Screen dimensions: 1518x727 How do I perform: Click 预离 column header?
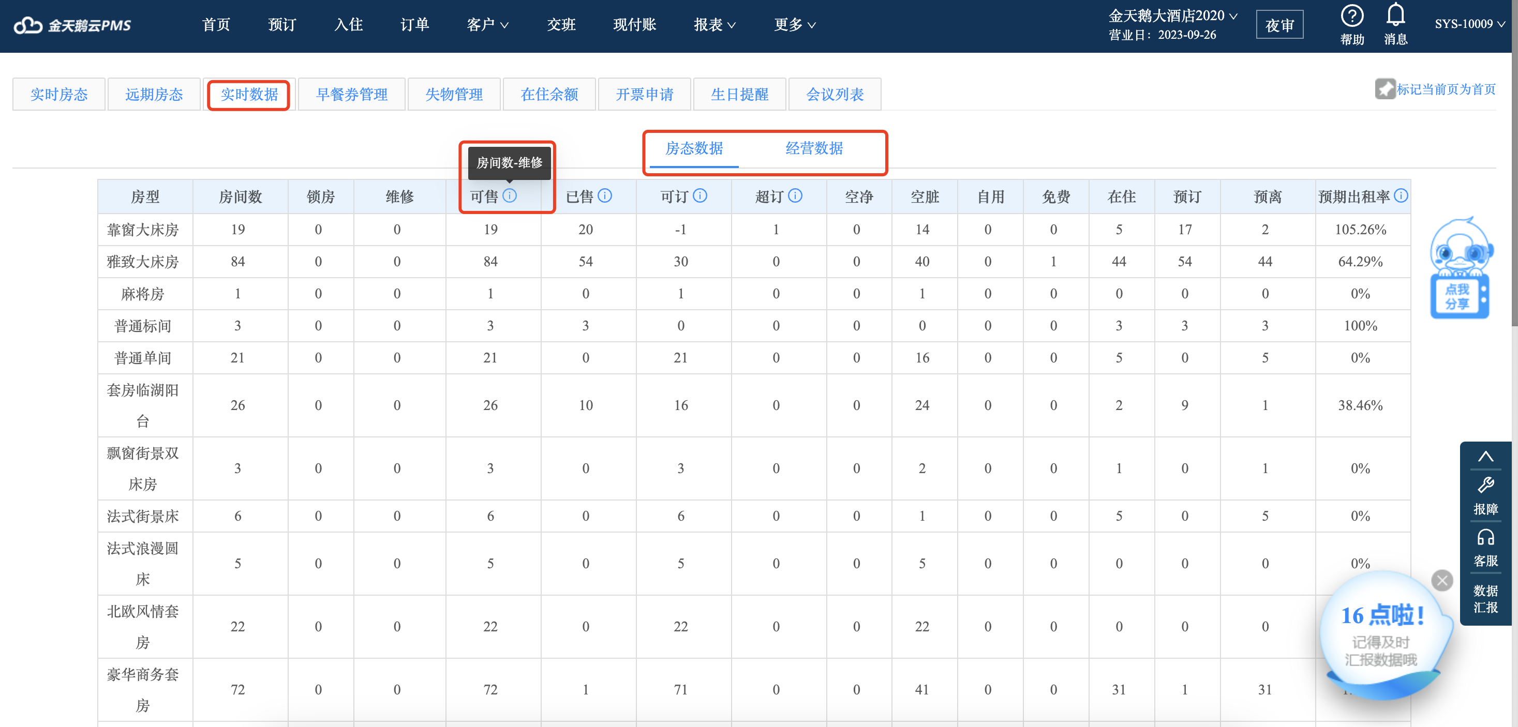click(1268, 197)
